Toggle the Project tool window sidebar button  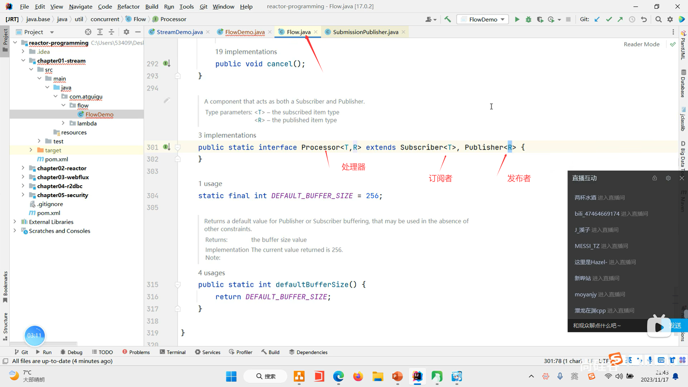click(x=5, y=39)
